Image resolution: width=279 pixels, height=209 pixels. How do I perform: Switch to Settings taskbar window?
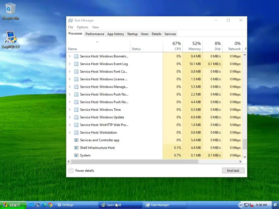coord(76,205)
